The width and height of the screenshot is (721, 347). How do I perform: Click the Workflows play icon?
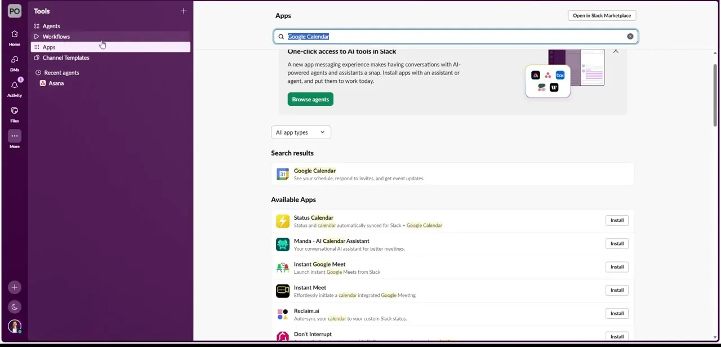(x=37, y=37)
